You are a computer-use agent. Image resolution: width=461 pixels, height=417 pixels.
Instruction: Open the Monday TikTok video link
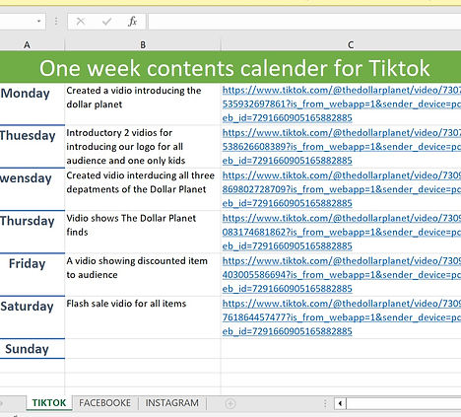342,104
